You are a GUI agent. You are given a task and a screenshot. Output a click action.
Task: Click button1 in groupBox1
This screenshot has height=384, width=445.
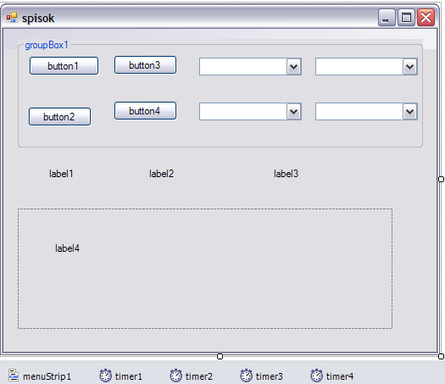click(x=64, y=66)
